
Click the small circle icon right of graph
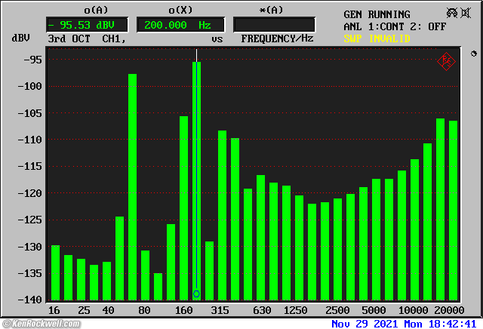click(473, 54)
